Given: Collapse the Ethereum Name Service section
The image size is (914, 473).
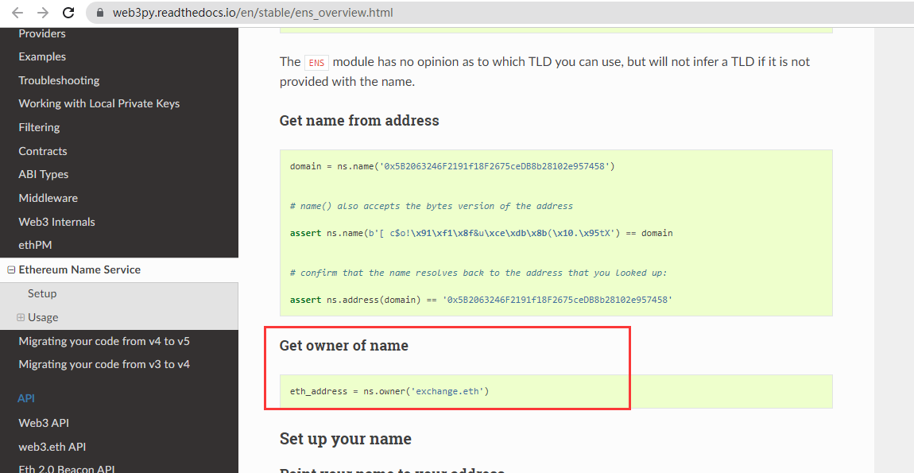Looking at the screenshot, I should tap(10, 270).
